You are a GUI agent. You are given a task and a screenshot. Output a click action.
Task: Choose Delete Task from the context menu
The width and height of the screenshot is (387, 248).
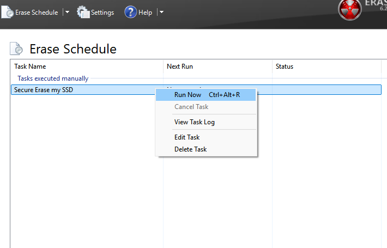(x=190, y=149)
